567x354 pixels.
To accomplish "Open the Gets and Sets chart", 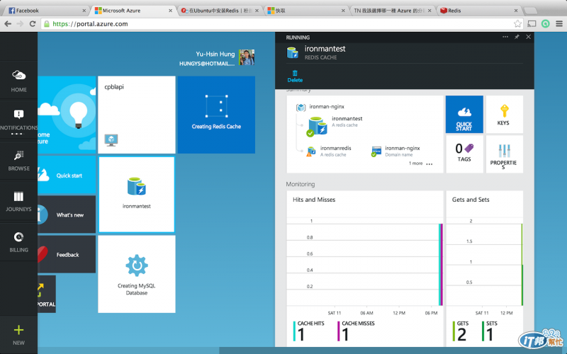I will [485, 268].
